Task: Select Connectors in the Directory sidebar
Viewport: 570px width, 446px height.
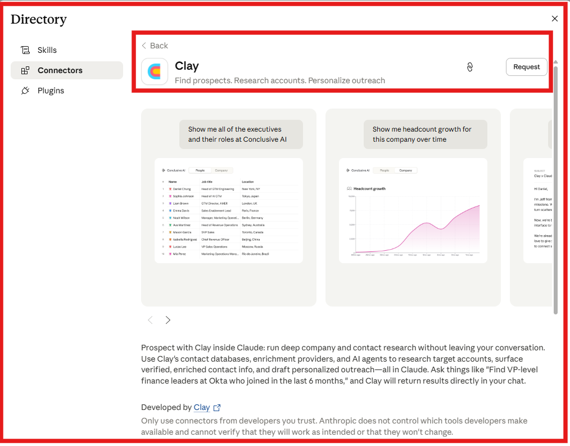Action: coord(66,70)
